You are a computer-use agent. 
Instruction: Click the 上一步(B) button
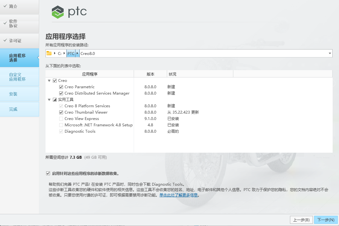pyautogui.click(x=301, y=220)
